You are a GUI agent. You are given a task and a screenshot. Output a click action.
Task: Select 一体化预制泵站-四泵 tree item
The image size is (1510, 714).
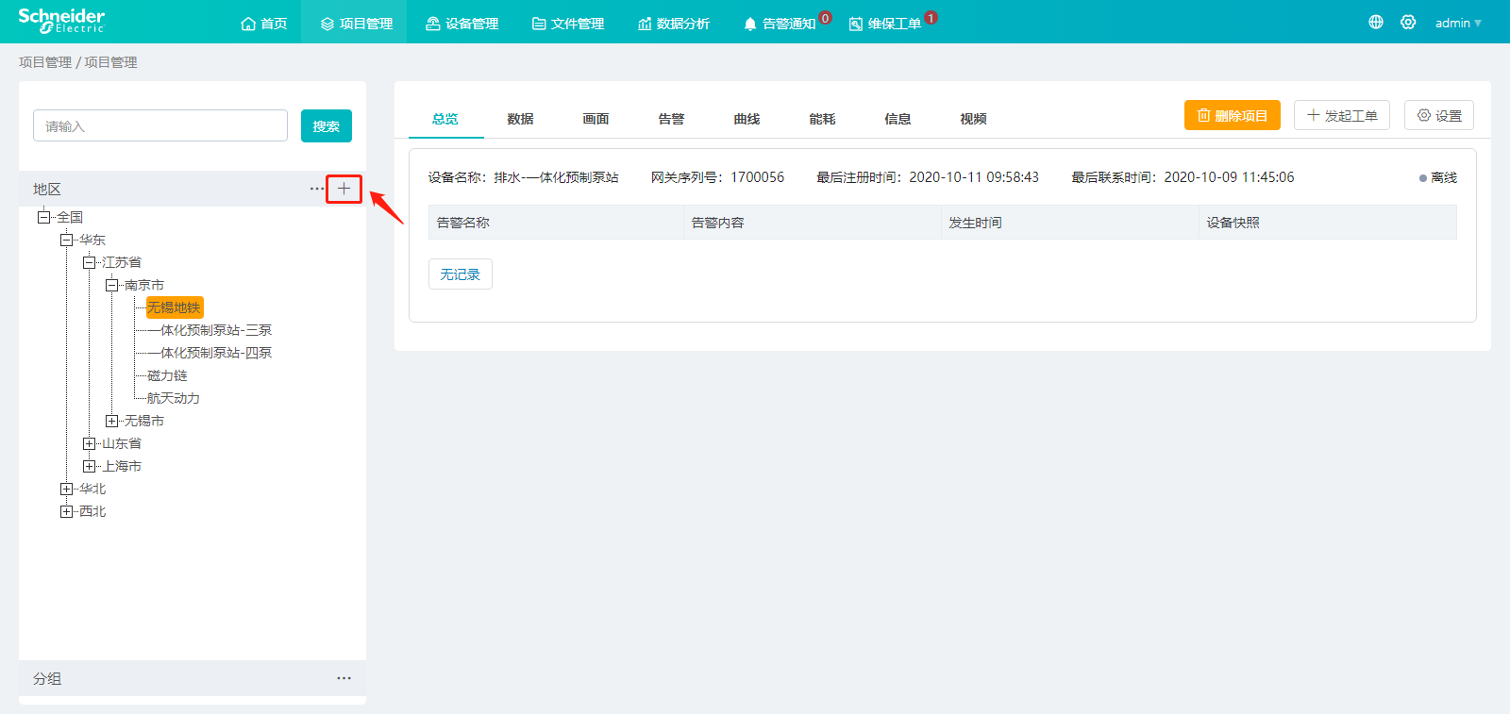click(x=210, y=353)
